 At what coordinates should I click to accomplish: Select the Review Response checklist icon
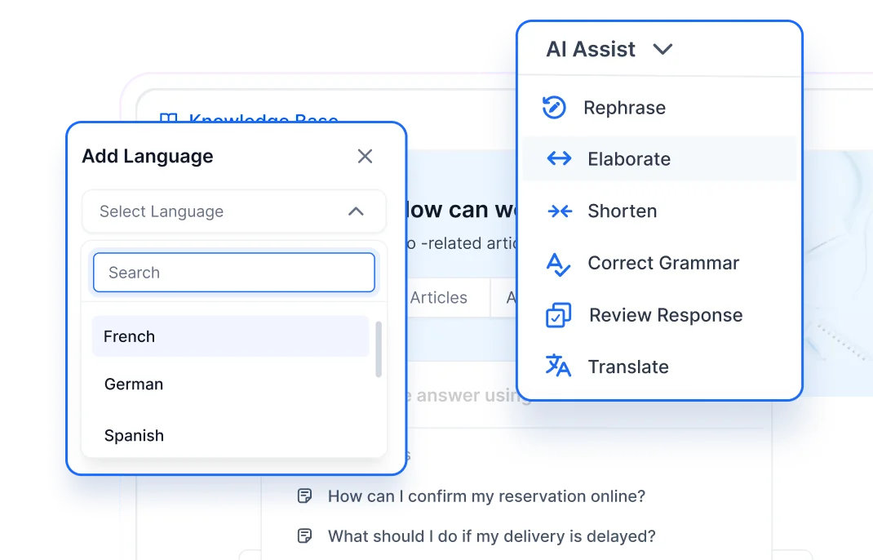tap(556, 314)
